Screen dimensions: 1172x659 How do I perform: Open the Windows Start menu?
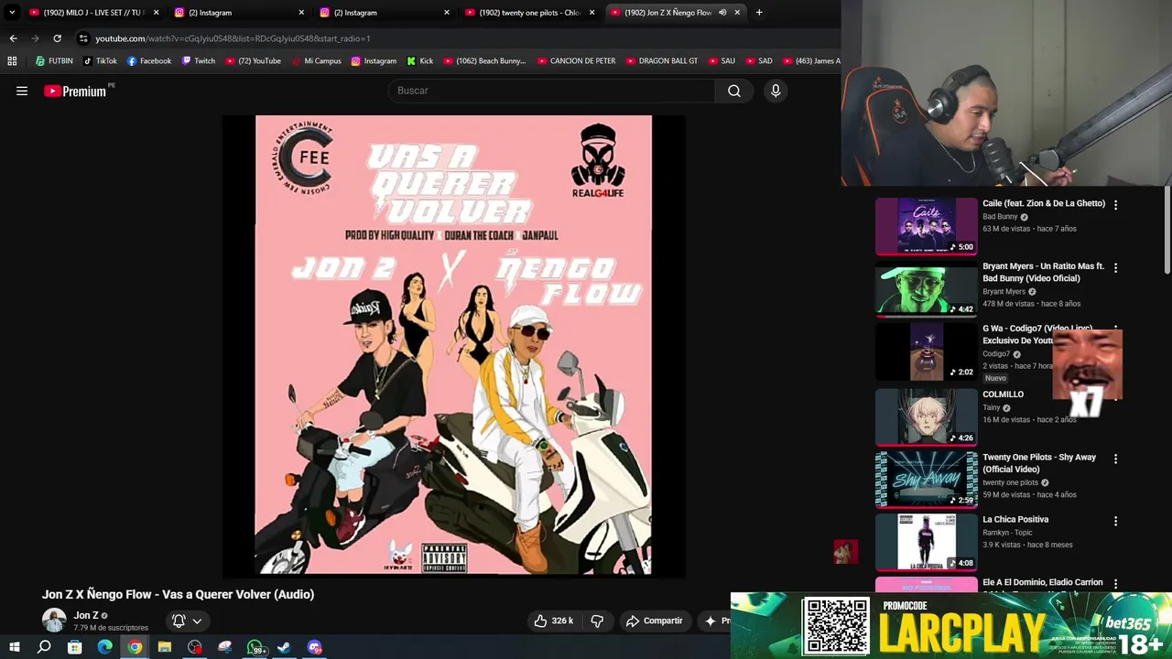point(14,647)
